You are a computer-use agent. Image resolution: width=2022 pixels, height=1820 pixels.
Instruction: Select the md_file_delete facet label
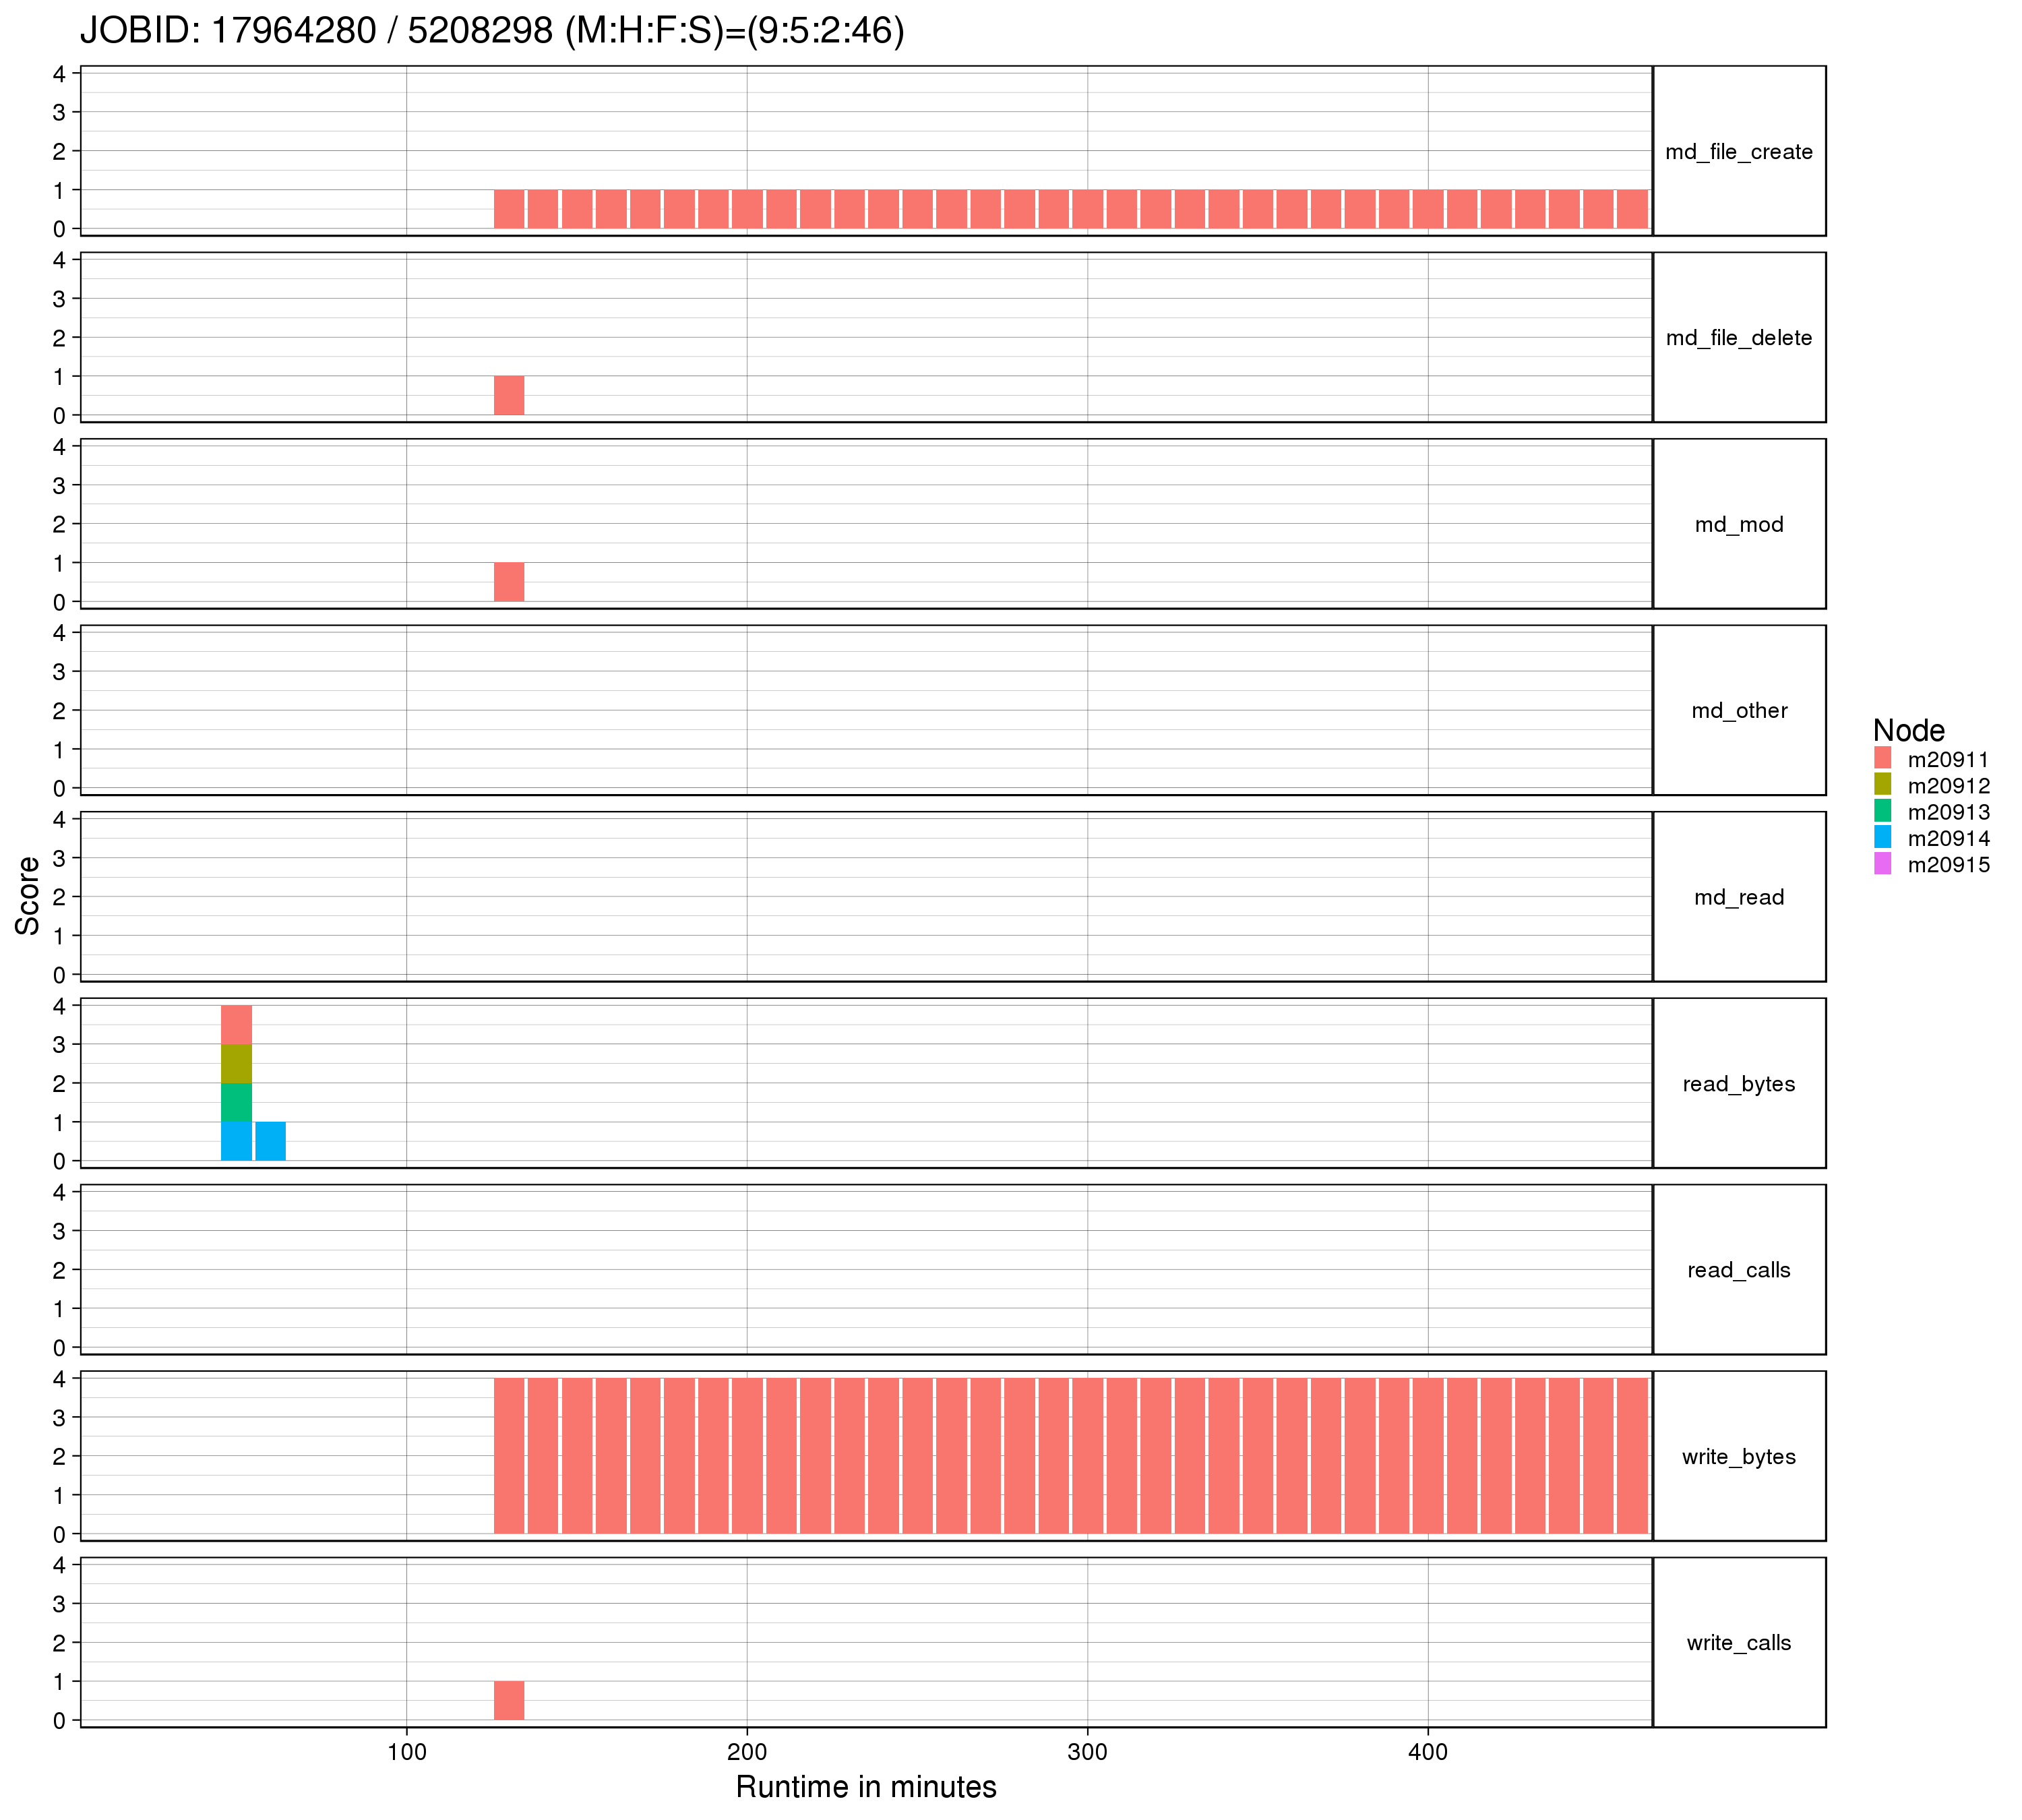[x=1738, y=338]
